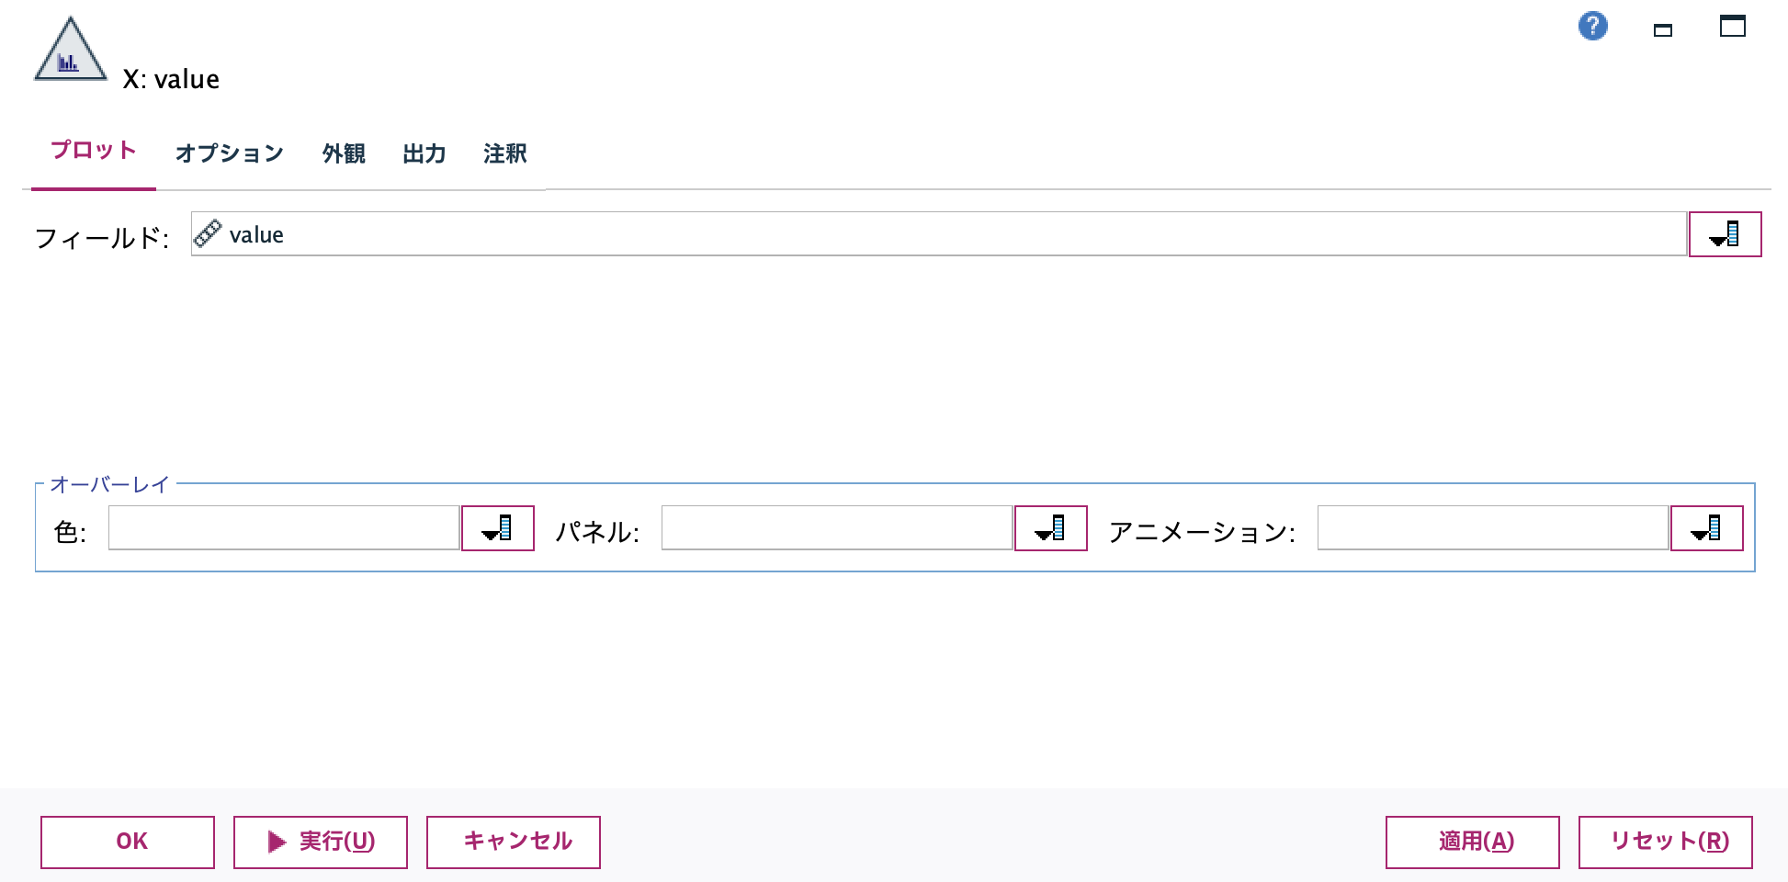Confirm settings with the OK button
Image resolution: width=1788 pixels, height=882 pixels.
point(127,841)
